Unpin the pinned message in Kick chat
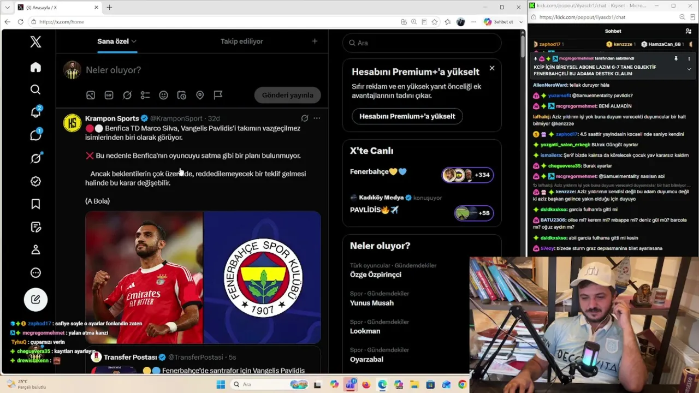Image resolution: width=699 pixels, height=393 pixels. tap(676, 58)
